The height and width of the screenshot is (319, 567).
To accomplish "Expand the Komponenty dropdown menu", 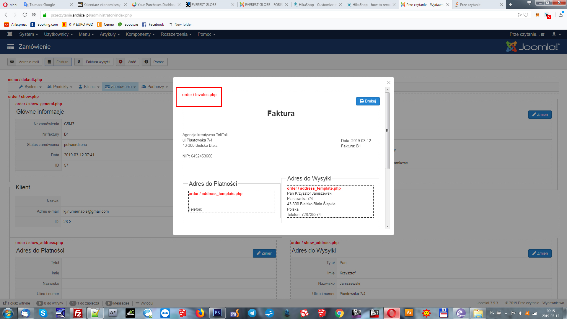I will point(140,34).
